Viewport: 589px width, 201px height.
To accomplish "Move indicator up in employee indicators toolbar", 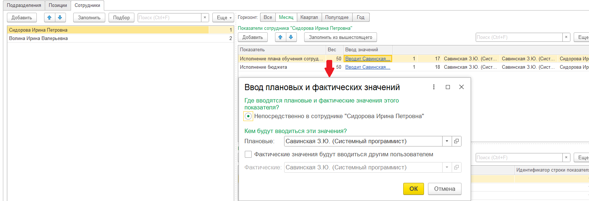I will (280, 37).
